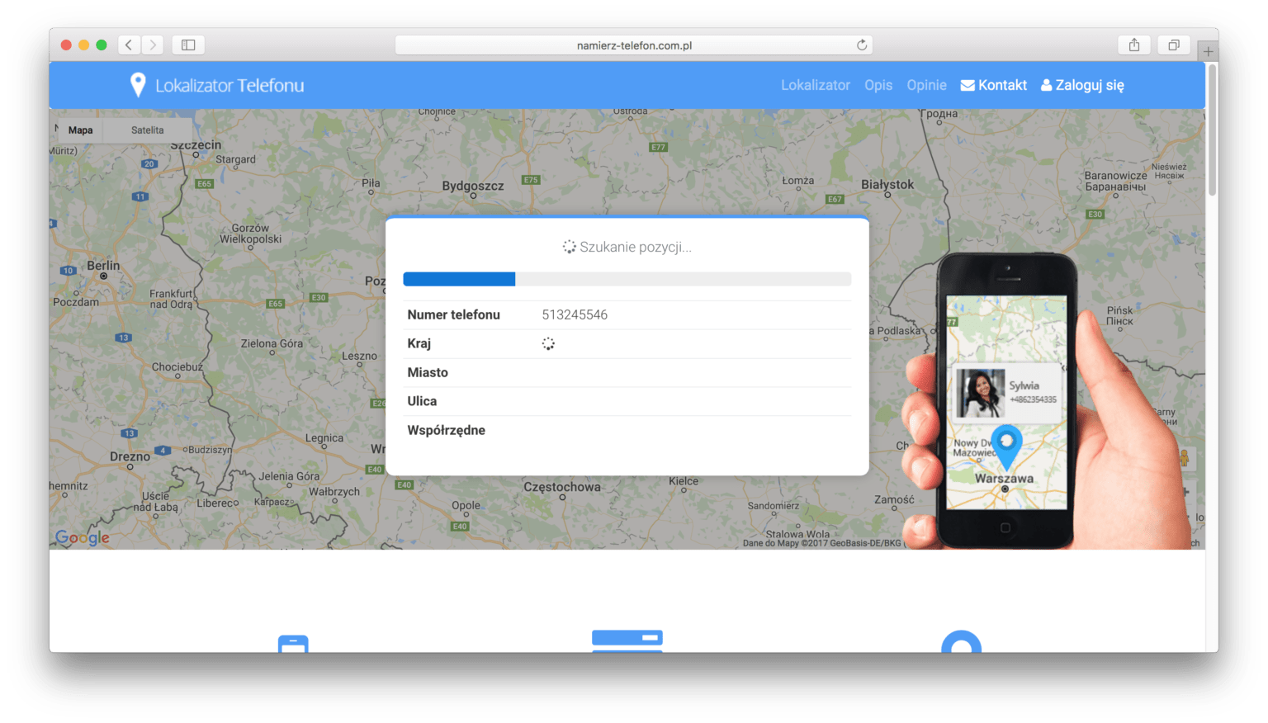Click the user icon beside Zaloguj się

1046,85
